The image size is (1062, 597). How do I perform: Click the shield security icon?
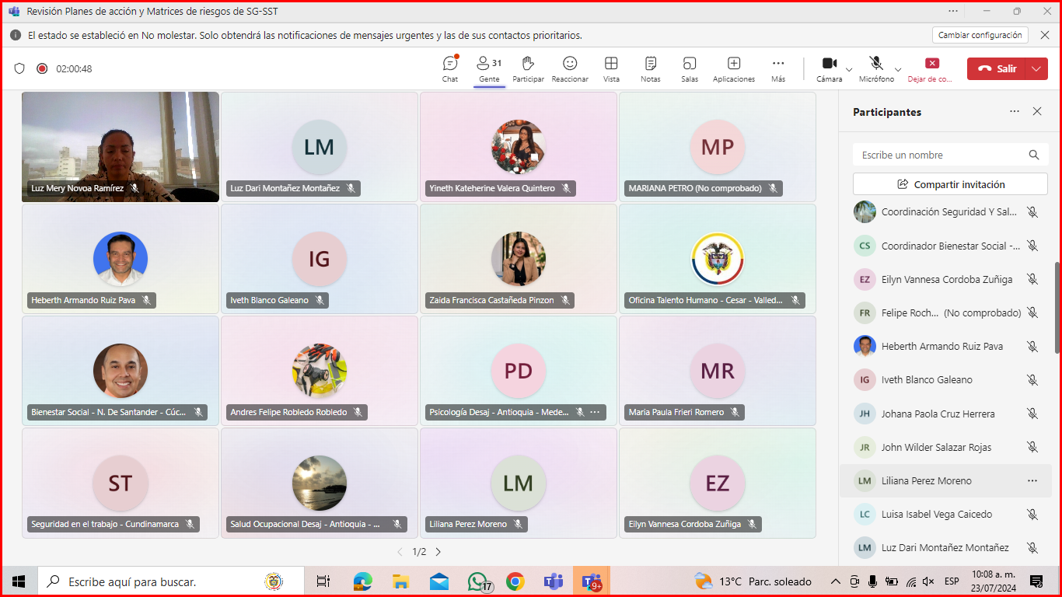click(19, 68)
